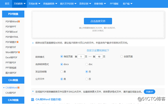The image size is (168, 104).
Task: Expand the 音视频转换 dropdown menu
Action: (x=50, y=4)
